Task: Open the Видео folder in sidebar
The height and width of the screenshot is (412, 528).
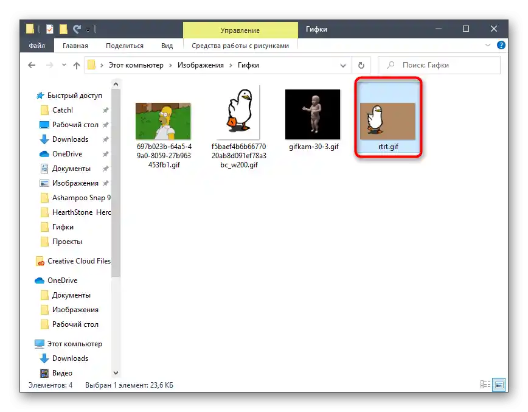Action: click(62, 373)
